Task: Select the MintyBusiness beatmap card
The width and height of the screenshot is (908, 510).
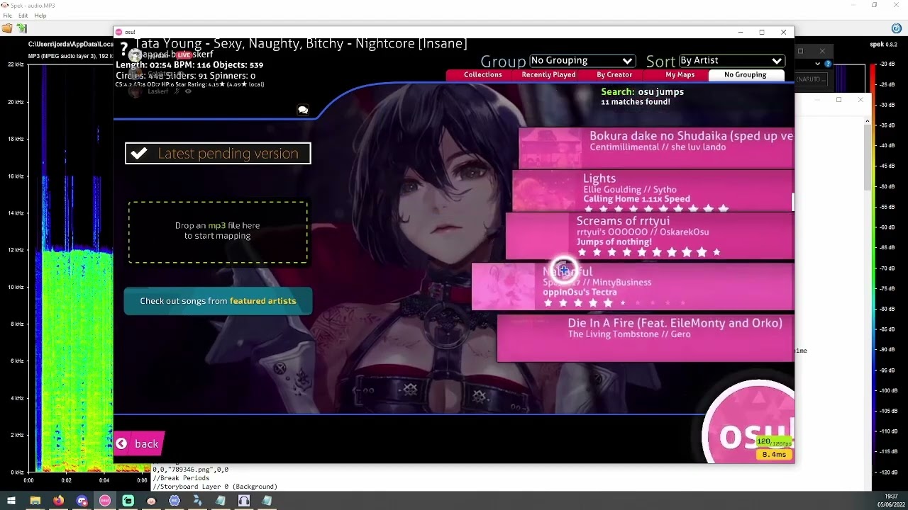Action: tap(633, 287)
